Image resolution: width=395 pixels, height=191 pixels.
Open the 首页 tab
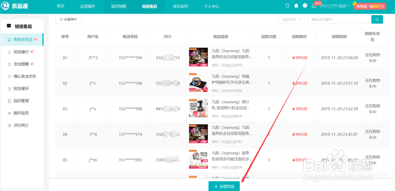click(x=60, y=6)
